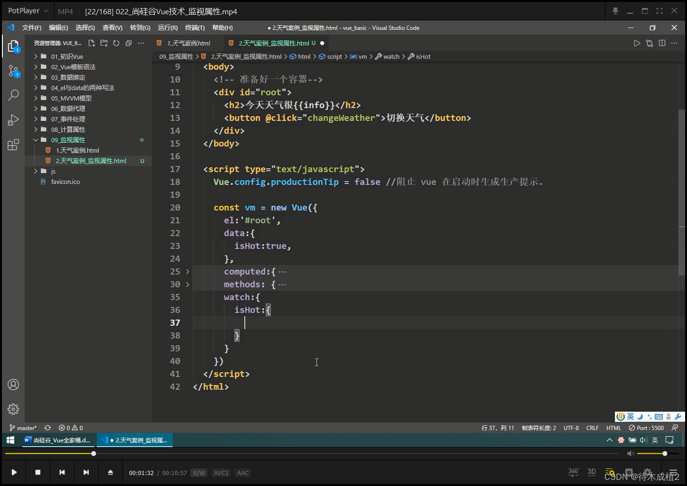This screenshot has width=687, height=486.
Task: Click PotPlayer volume slider handle
Action: 665,454
